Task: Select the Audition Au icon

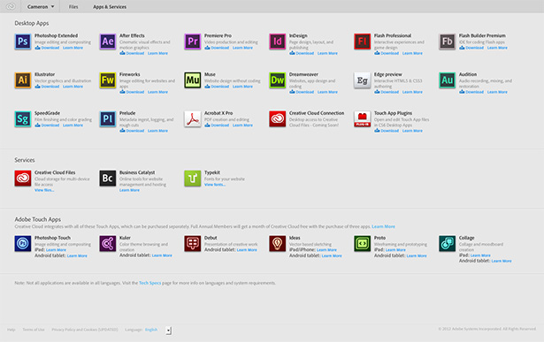Action: coord(447,80)
